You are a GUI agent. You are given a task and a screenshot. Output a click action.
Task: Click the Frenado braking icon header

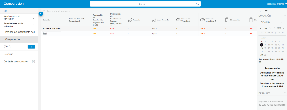(130, 20)
